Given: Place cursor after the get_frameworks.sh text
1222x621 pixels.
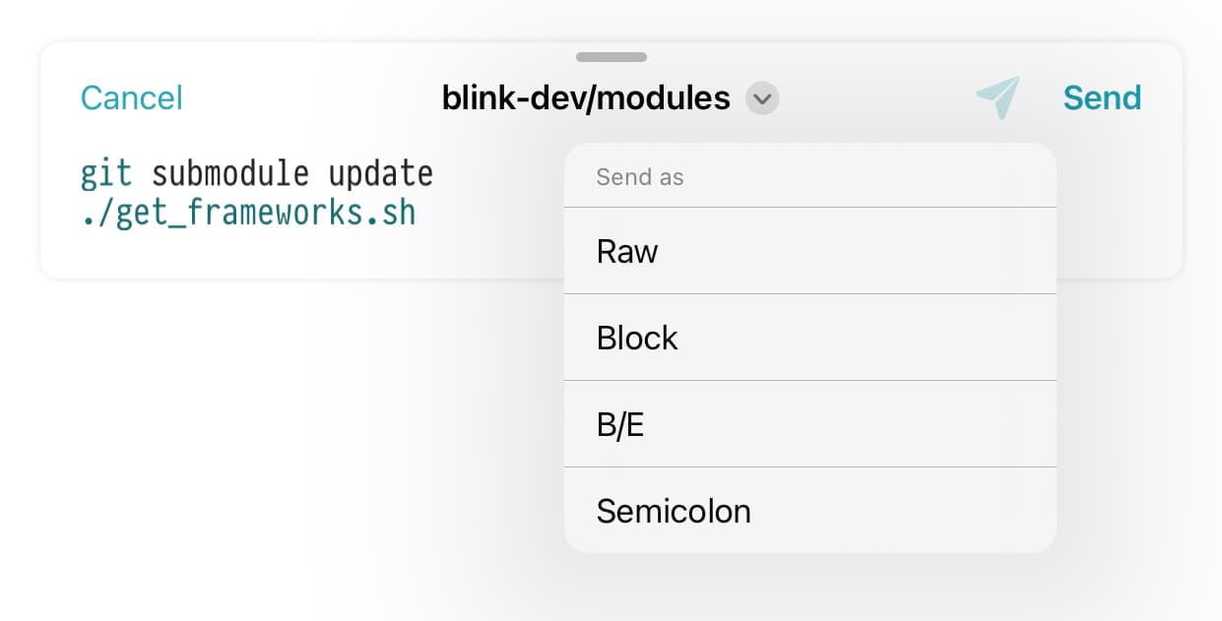Looking at the screenshot, I should [x=418, y=213].
